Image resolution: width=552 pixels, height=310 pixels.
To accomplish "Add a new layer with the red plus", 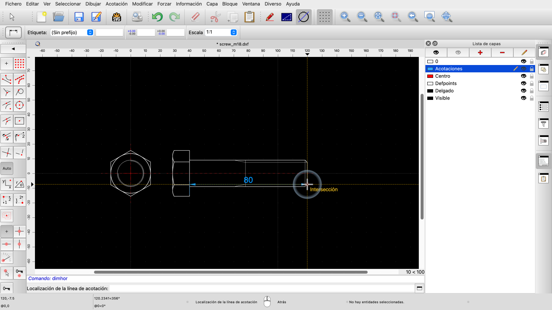I will (x=480, y=53).
